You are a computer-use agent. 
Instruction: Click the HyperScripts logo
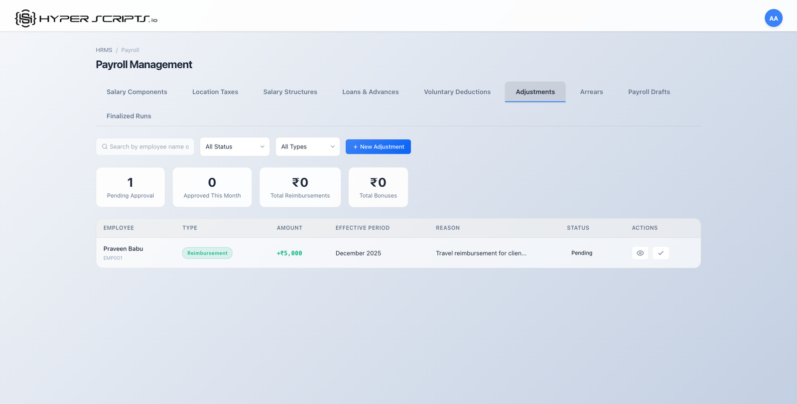pos(86,18)
